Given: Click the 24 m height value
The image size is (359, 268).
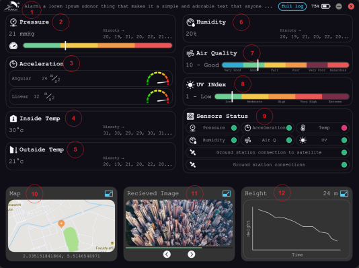Looking at the screenshot, I should pyautogui.click(x=330, y=194).
